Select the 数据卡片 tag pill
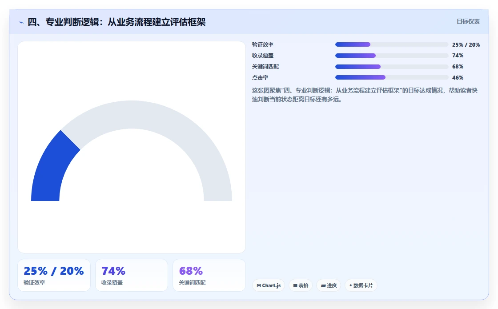The width and height of the screenshot is (498, 309). coord(361,285)
